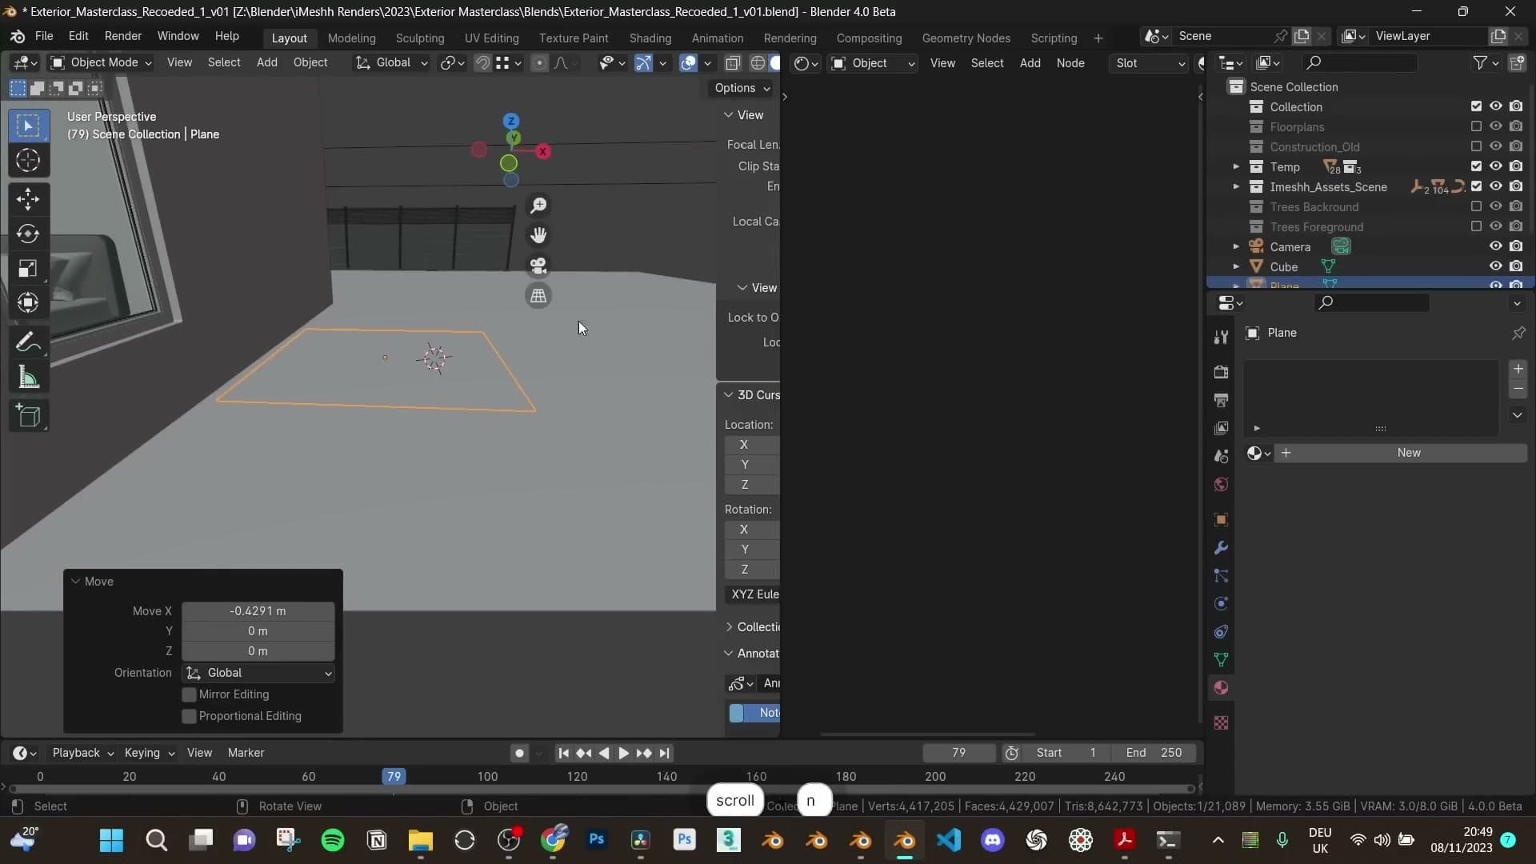
Task: Activate the Rotate tool
Action: point(28,234)
